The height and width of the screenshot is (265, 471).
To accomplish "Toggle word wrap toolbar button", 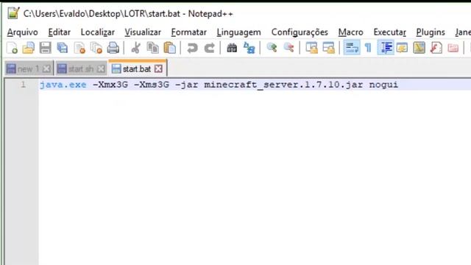I will (x=352, y=48).
